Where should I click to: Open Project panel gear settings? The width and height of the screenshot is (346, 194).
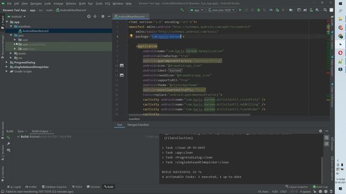(x=103, y=17)
